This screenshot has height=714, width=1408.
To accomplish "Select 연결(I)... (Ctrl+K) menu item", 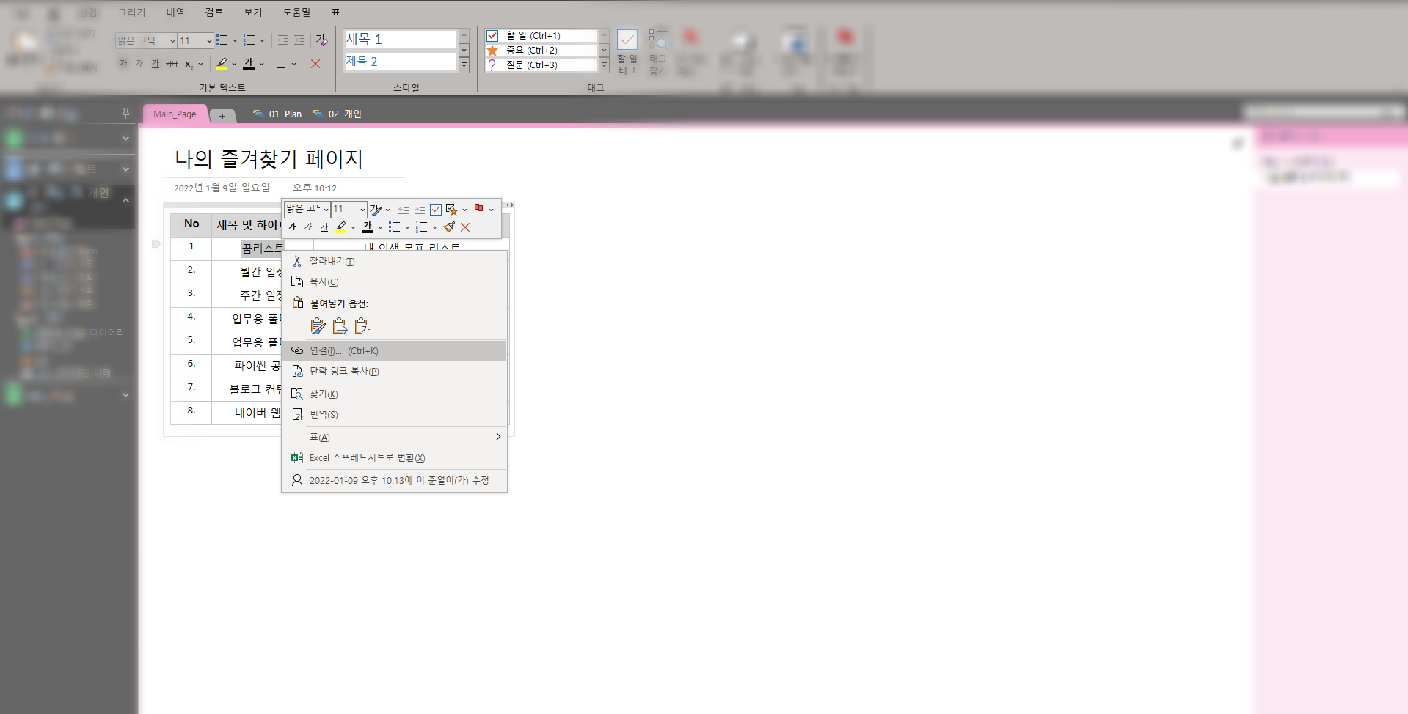I will [x=395, y=350].
